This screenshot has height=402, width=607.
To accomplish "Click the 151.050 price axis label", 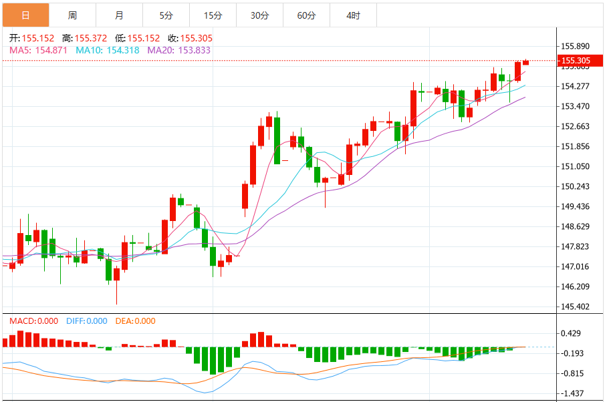I will pos(576,166).
